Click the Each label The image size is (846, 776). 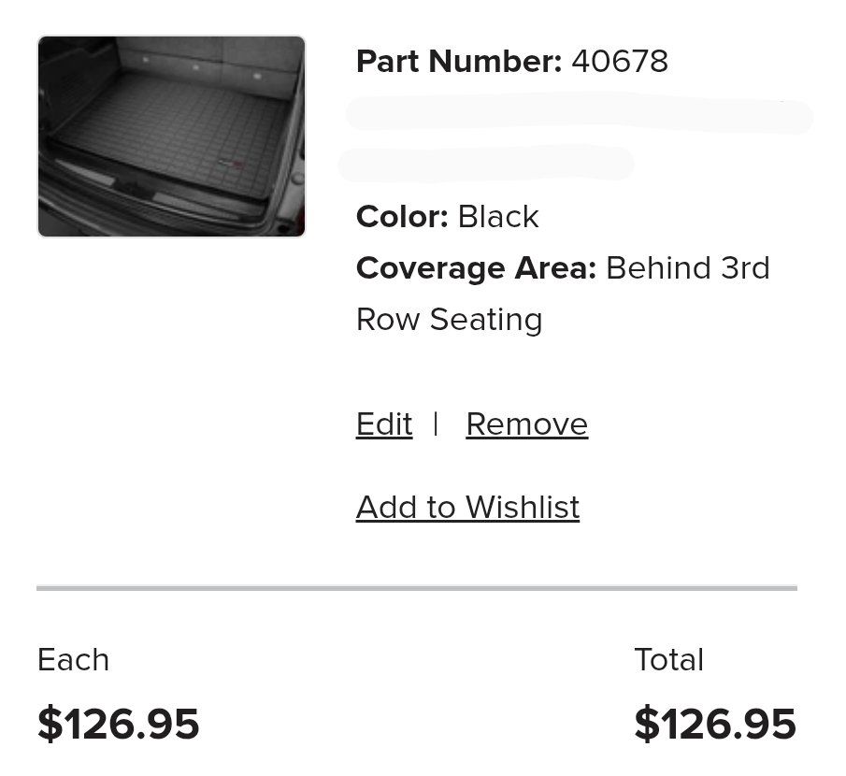tap(73, 660)
